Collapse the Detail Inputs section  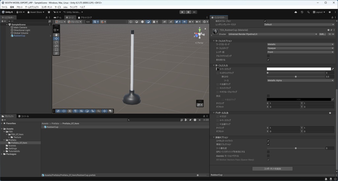tap(214, 113)
